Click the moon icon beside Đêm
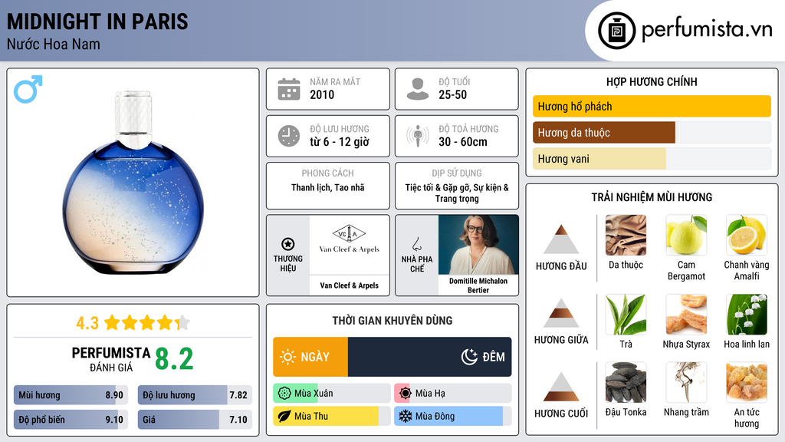 (x=469, y=357)
